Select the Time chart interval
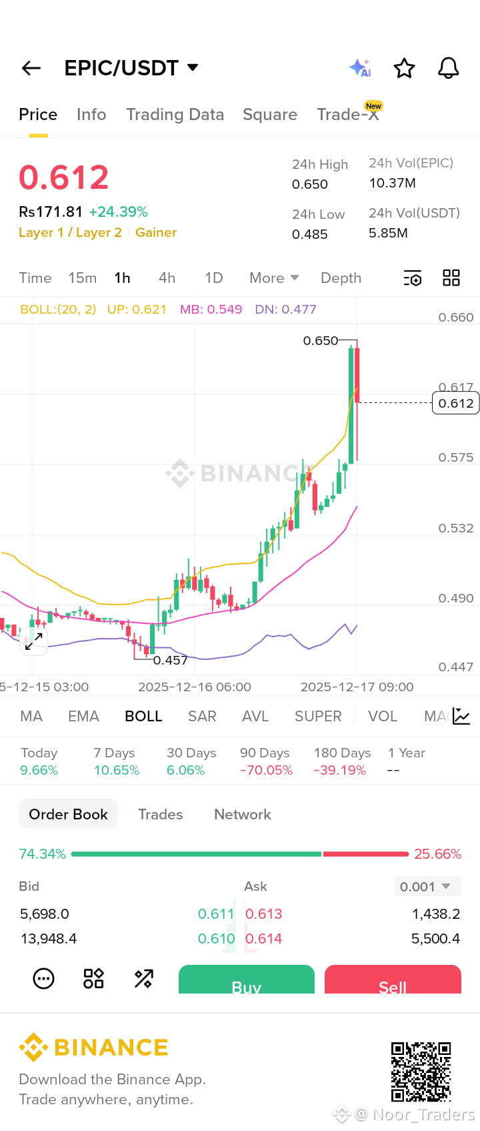480x1131 pixels. [35, 278]
